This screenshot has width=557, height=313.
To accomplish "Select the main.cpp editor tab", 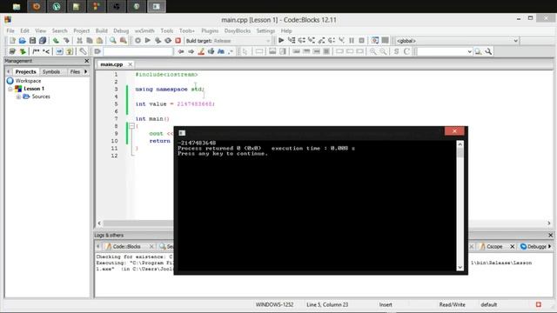I will click(x=111, y=64).
